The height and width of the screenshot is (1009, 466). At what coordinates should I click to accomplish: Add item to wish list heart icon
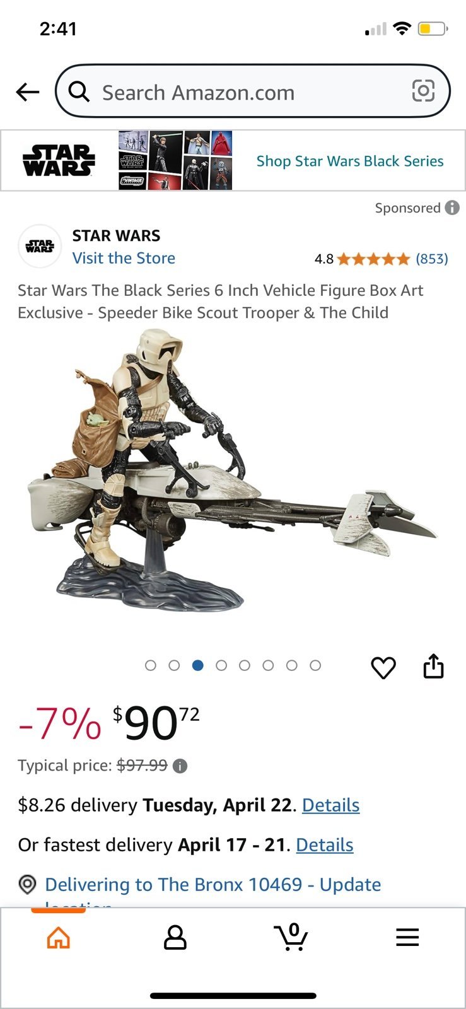(383, 667)
